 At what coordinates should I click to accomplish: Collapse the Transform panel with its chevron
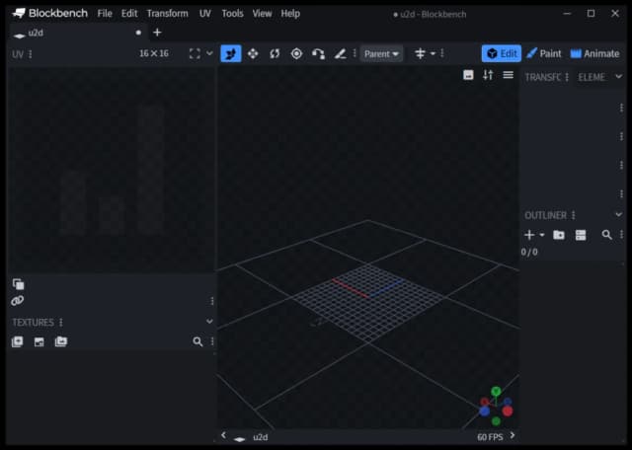pyautogui.click(x=619, y=76)
